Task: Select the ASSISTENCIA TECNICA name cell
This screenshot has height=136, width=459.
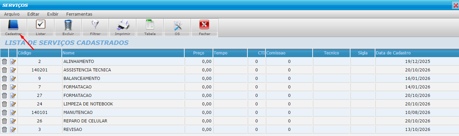Action: point(123,70)
